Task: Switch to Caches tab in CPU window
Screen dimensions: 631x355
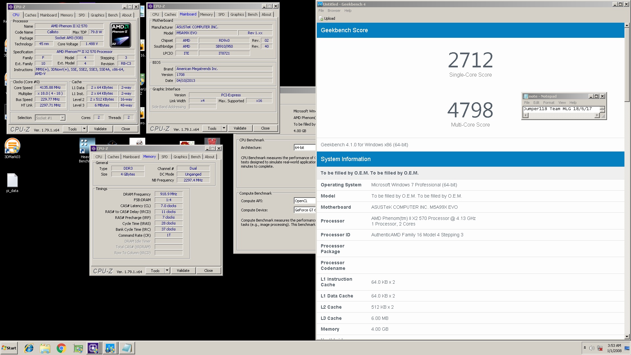Action: pos(31,15)
